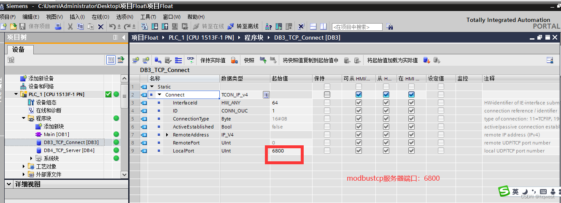Split editor space vertically icon
This screenshot has height=203, width=561.
point(323,27)
